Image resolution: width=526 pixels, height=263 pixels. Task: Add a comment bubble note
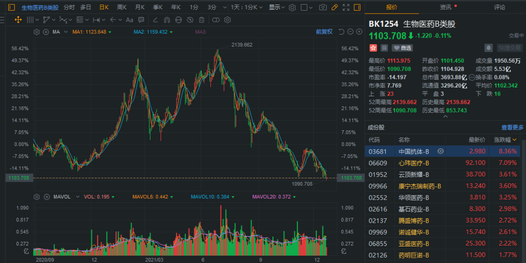click(141, 20)
